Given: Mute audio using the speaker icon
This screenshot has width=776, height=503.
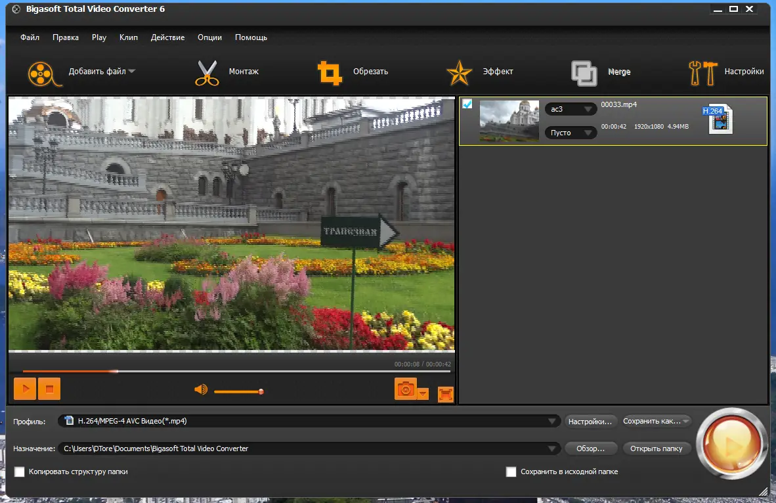Looking at the screenshot, I should pos(201,390).
